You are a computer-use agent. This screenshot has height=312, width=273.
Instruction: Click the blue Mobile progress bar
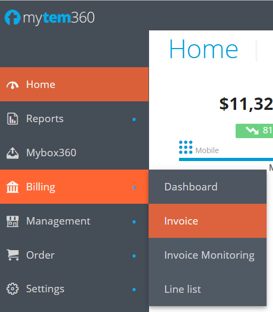click(226, 159)
